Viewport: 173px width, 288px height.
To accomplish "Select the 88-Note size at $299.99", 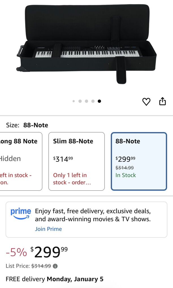I will point(139,161).
